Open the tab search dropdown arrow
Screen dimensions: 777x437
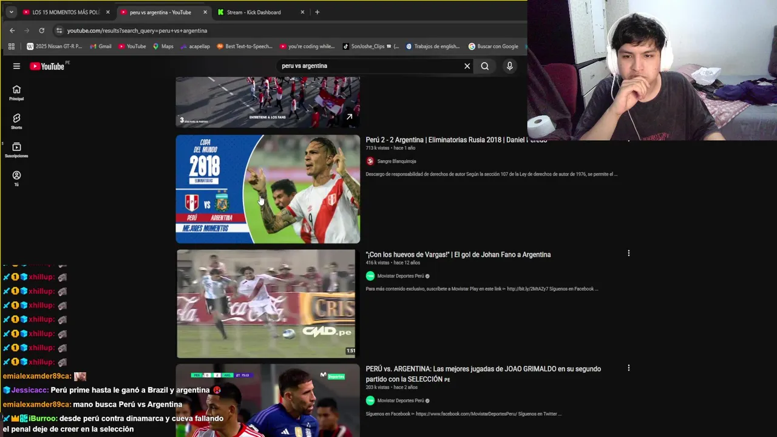click(x=11, y=12)
